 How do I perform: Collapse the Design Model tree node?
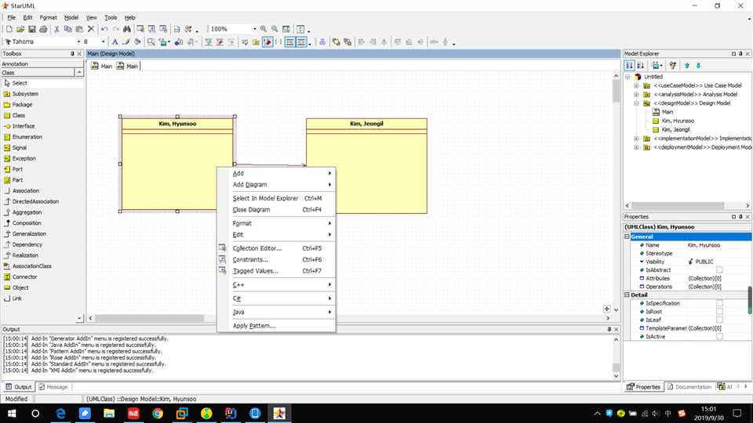click(636, 103)
